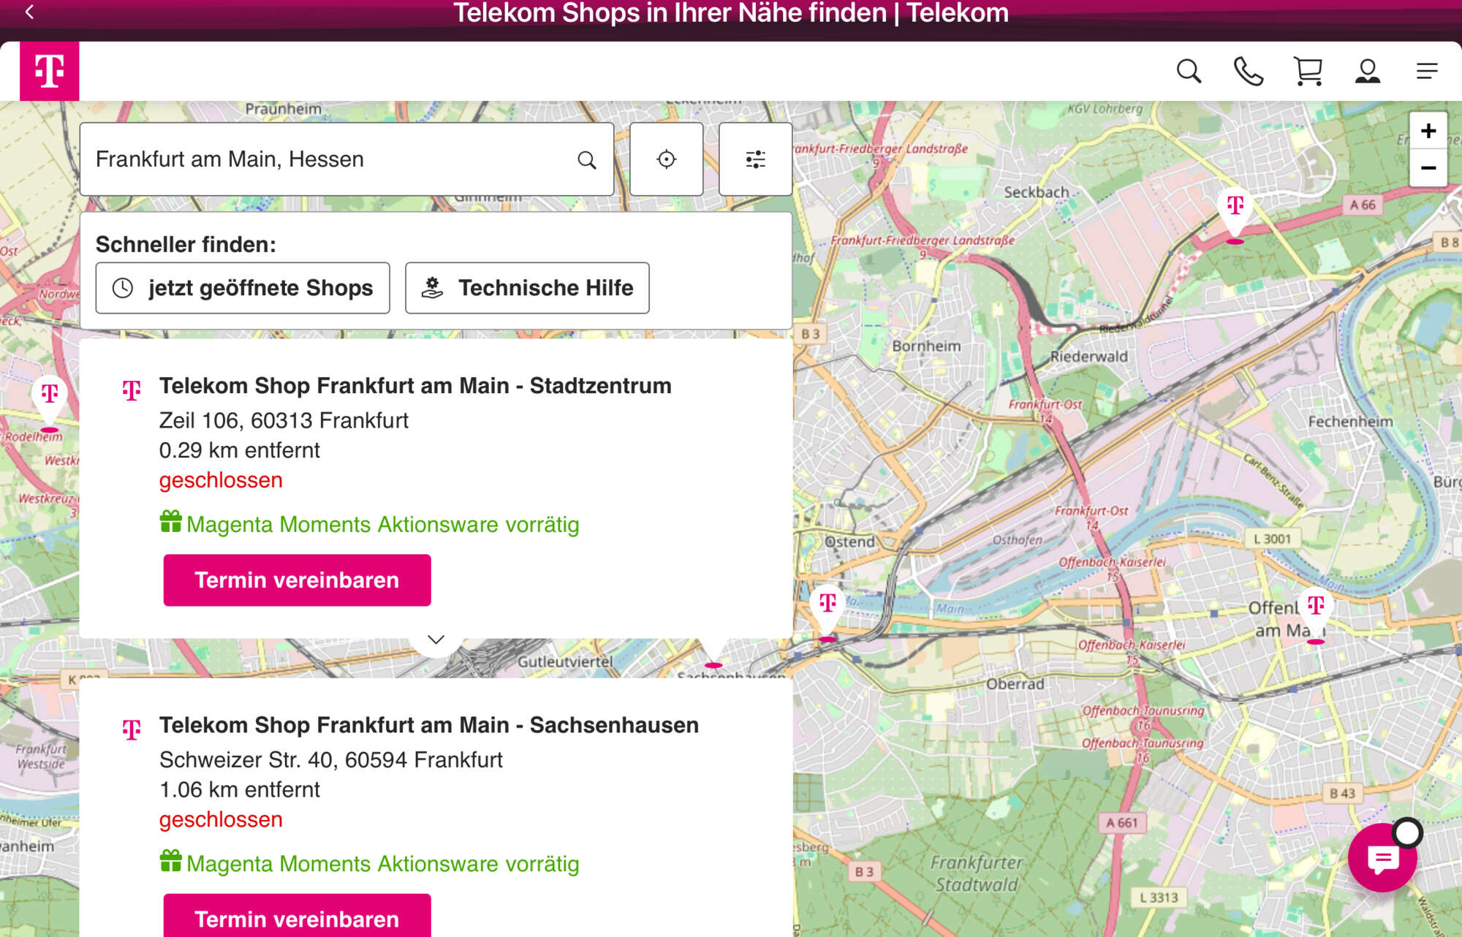Click Termin vereinbaren for Stadtzentrum shop

coord(297,580)
